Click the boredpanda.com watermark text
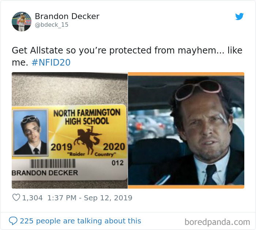Viewport: 256px width, 230px height. coord(217,222)
